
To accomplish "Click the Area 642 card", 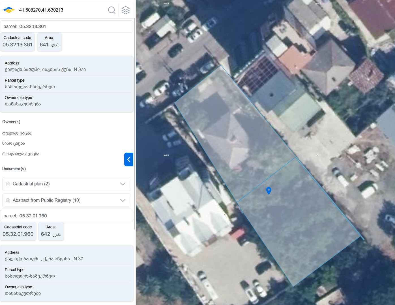I will pyautogui.click(x=51, y=231).
